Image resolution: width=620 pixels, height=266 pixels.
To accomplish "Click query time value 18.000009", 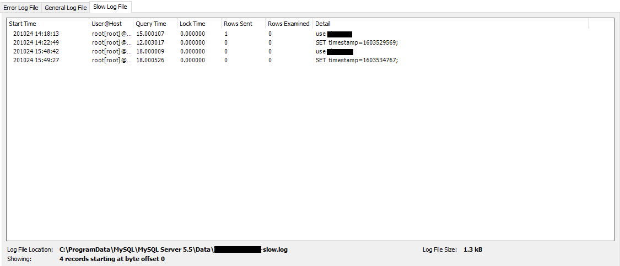I will (150, 51).
